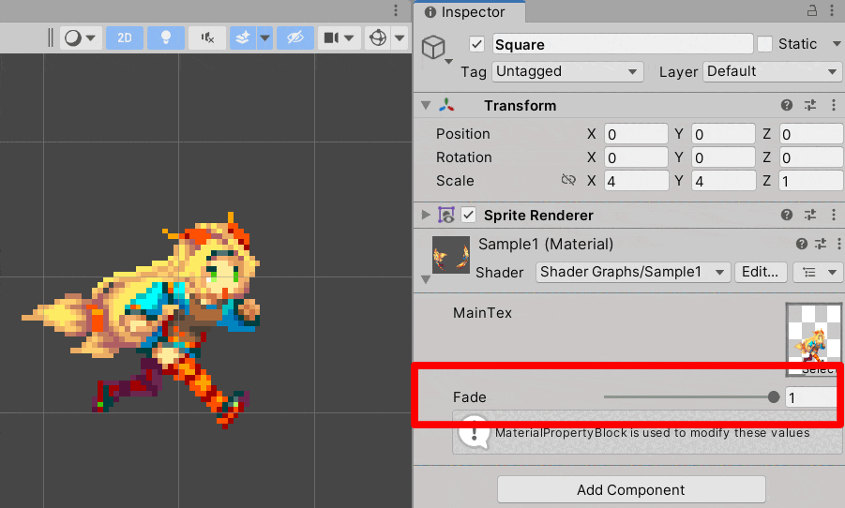Open Transform component context menu
Image resolution: width=845 pixels, height=508 pixels.
(x=833, y=105)
